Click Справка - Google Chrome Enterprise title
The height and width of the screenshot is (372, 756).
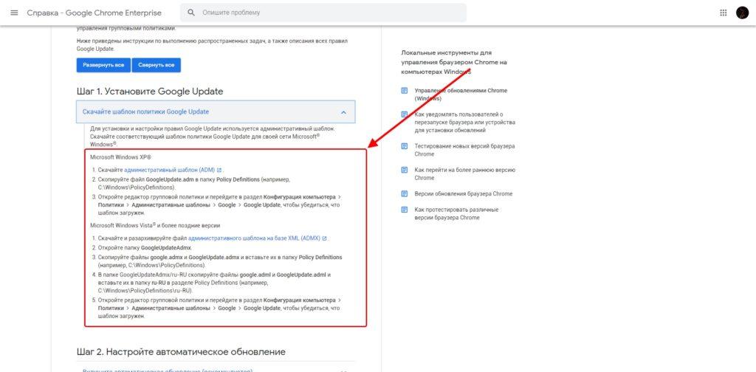click(x=94, y=13)
